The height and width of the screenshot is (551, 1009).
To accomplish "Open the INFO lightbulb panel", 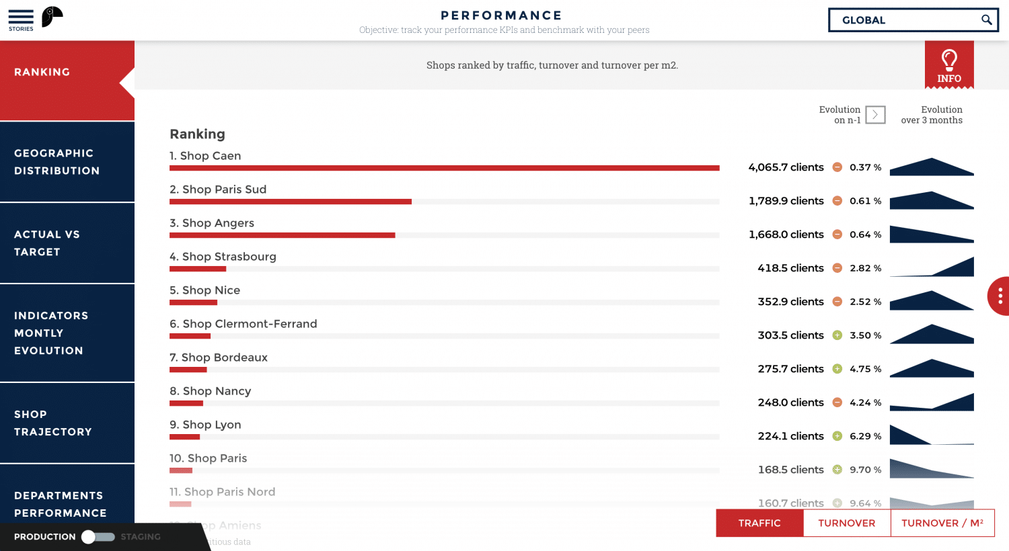I will 949,65.
